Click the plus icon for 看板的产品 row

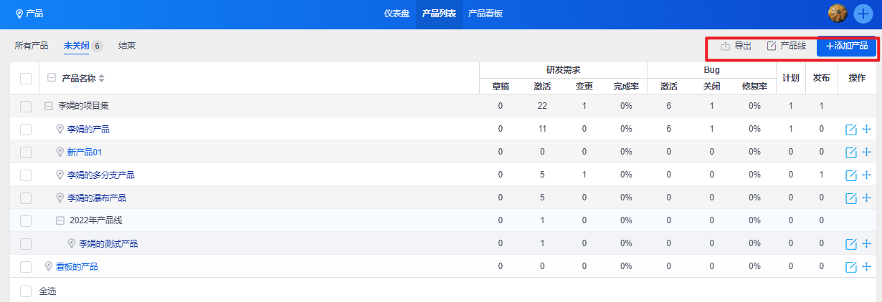coord(866,267)
